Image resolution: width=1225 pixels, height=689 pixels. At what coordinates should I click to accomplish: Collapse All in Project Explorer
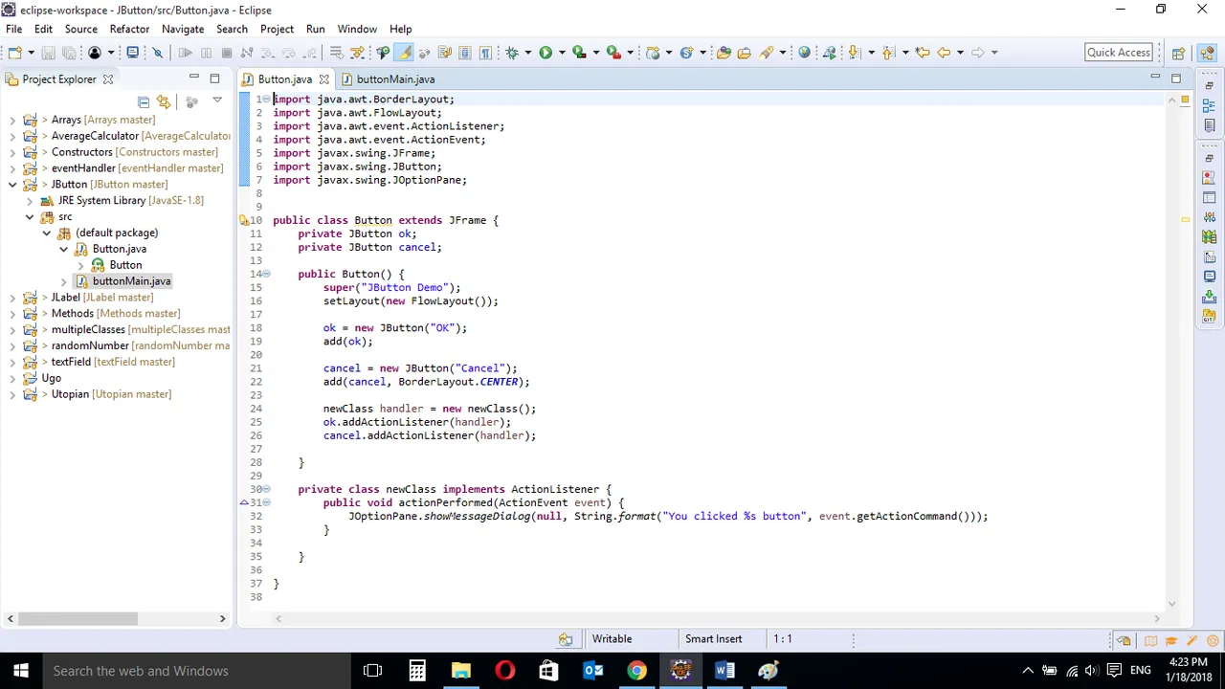click(144, 101)
